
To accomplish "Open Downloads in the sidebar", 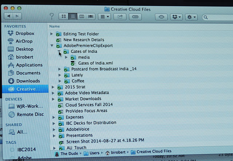I will click(24, 81).
